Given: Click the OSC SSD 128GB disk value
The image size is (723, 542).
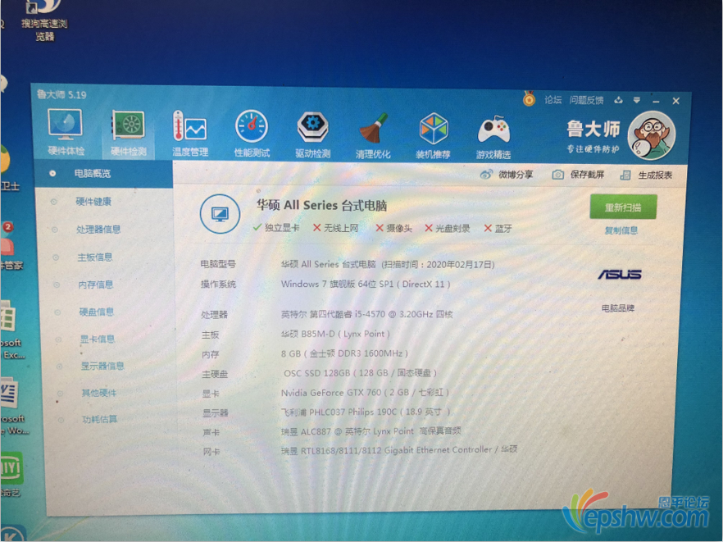Looking at the screenshot, I should click(360, 373).
